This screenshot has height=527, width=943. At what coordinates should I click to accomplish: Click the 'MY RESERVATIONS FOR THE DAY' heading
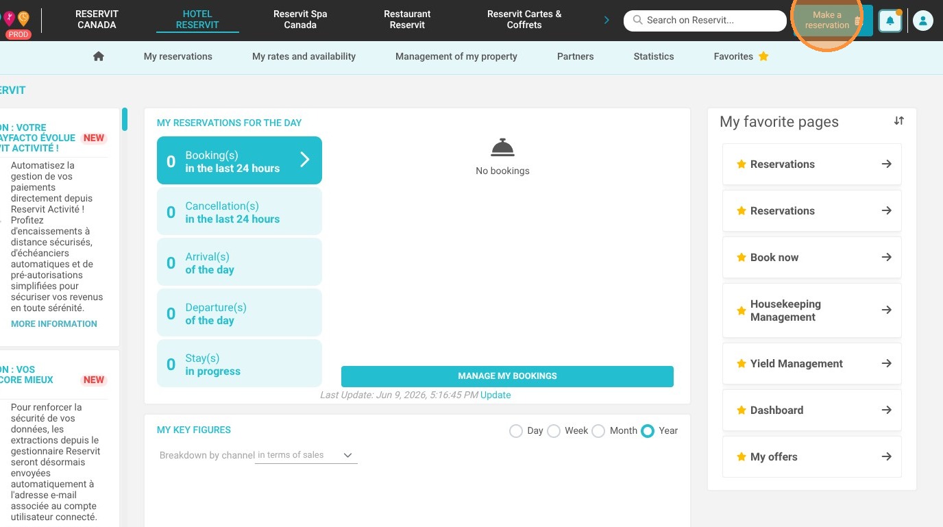[x=229, y=123]
